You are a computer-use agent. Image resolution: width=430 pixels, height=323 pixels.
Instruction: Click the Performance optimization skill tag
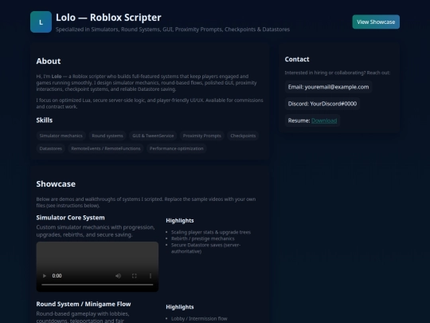coord(176,148)
